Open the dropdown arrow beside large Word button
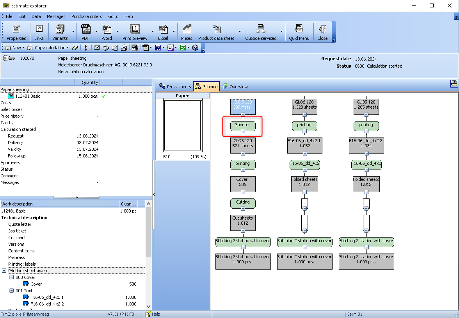 tap(117, 32)
